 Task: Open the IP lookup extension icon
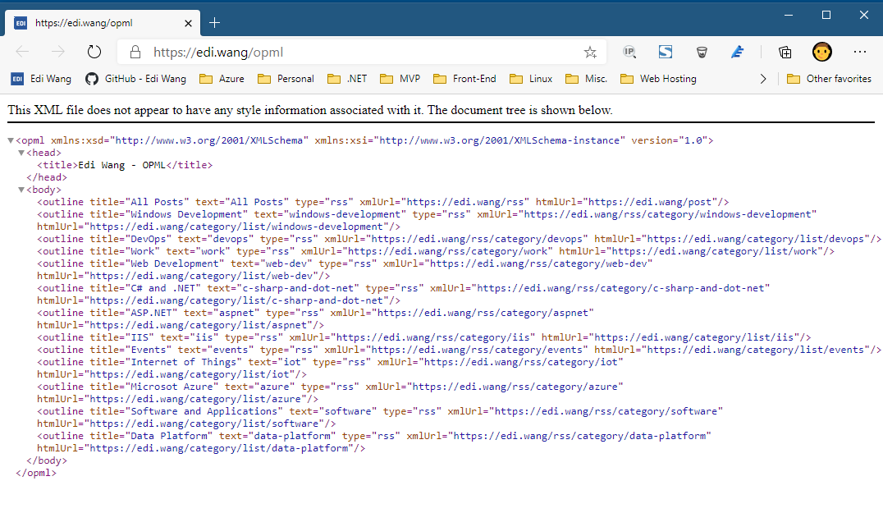tap(629, 53)
